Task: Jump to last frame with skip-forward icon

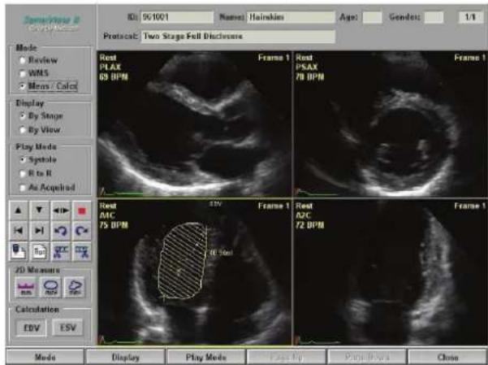Action: click(x=39, y=231)
